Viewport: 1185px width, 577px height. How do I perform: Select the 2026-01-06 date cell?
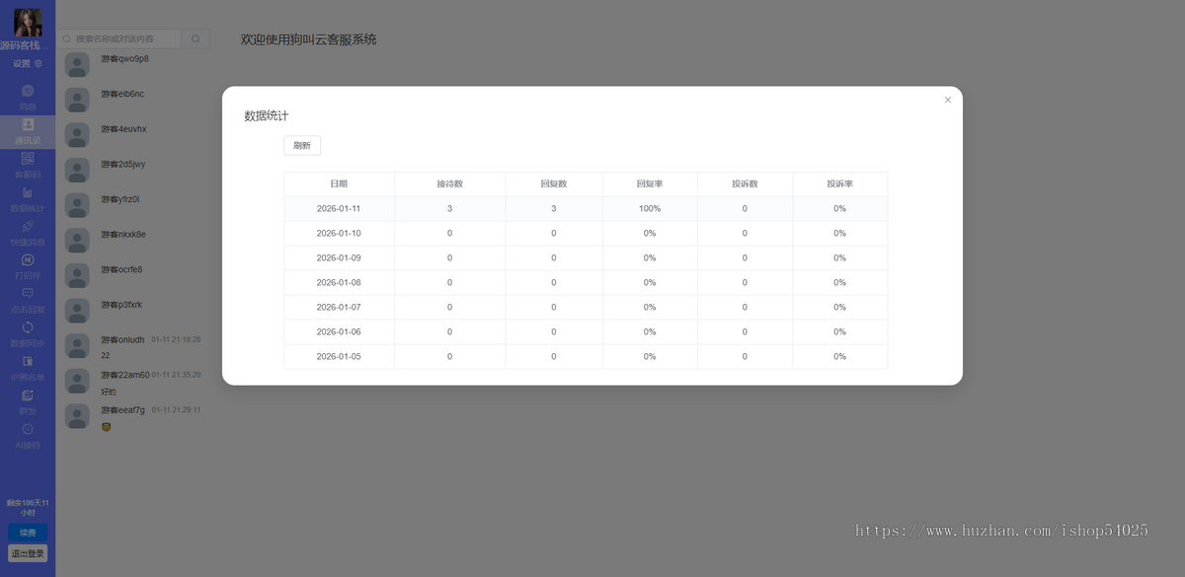point(339,332)
